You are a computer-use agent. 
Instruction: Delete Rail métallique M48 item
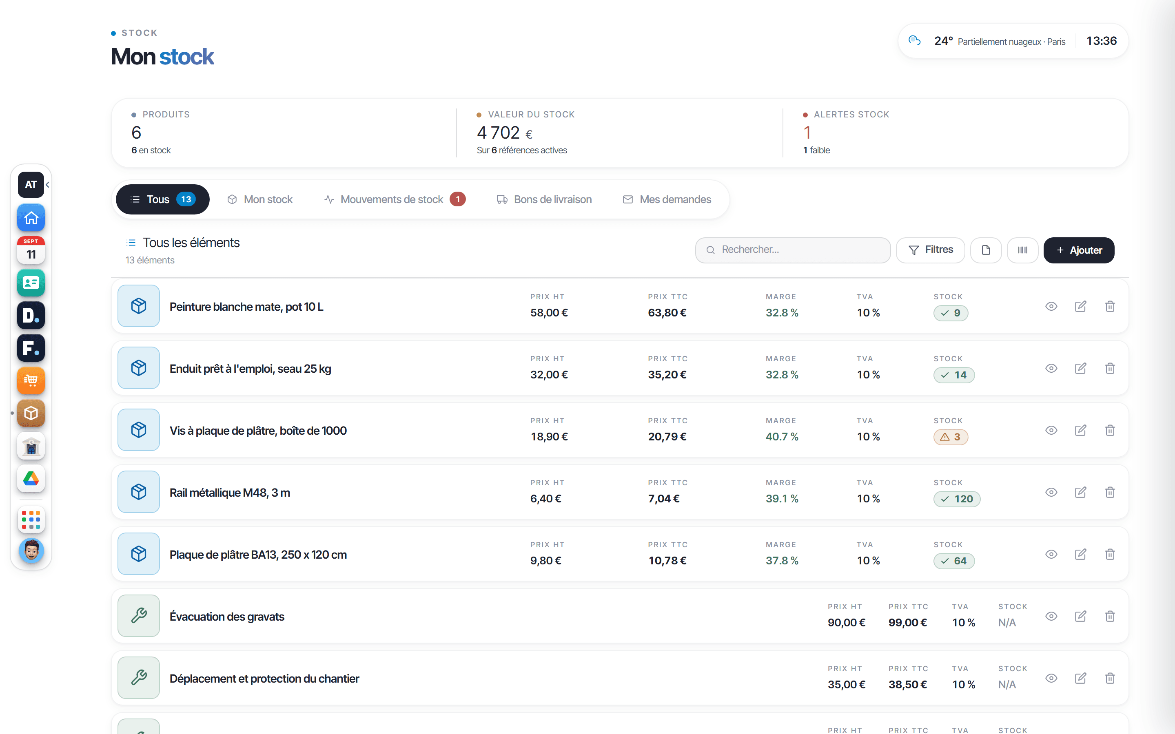(x=1110, y=492)
